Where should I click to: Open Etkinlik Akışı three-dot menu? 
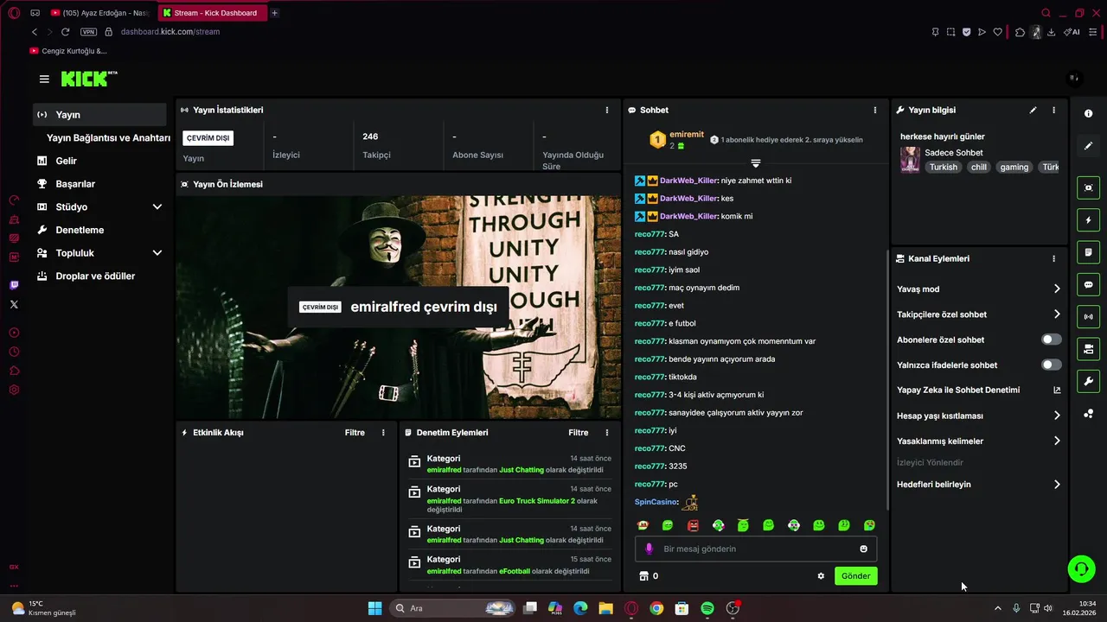tap(383, 432)
